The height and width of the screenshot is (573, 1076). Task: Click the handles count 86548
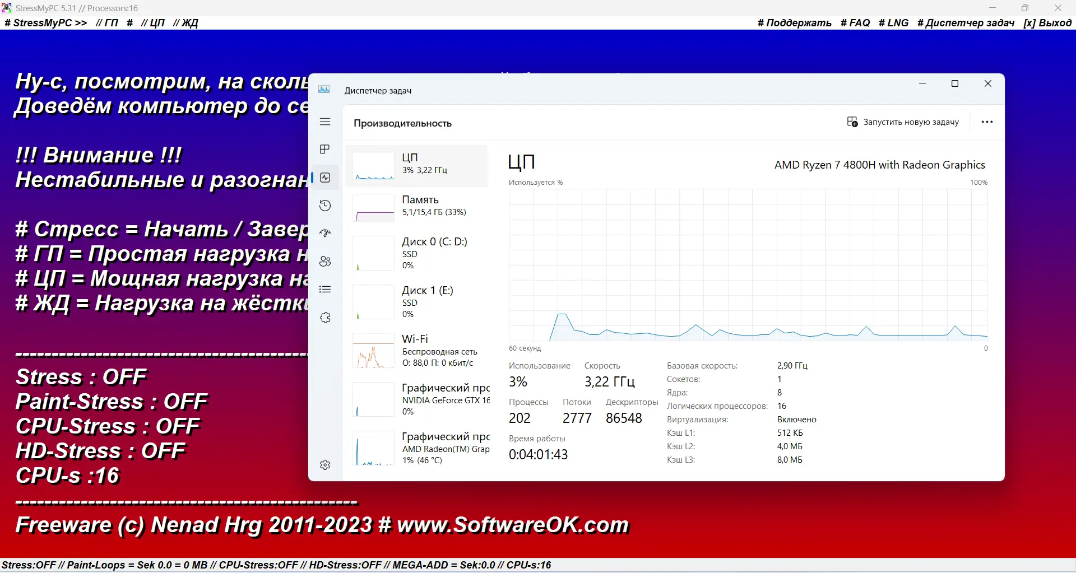(x=624, y=418)
